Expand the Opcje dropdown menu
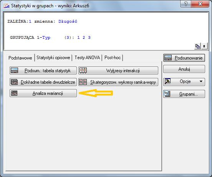The height and width of the screenshot is (177, 212). pyautogui.click(x=184, y=82)
